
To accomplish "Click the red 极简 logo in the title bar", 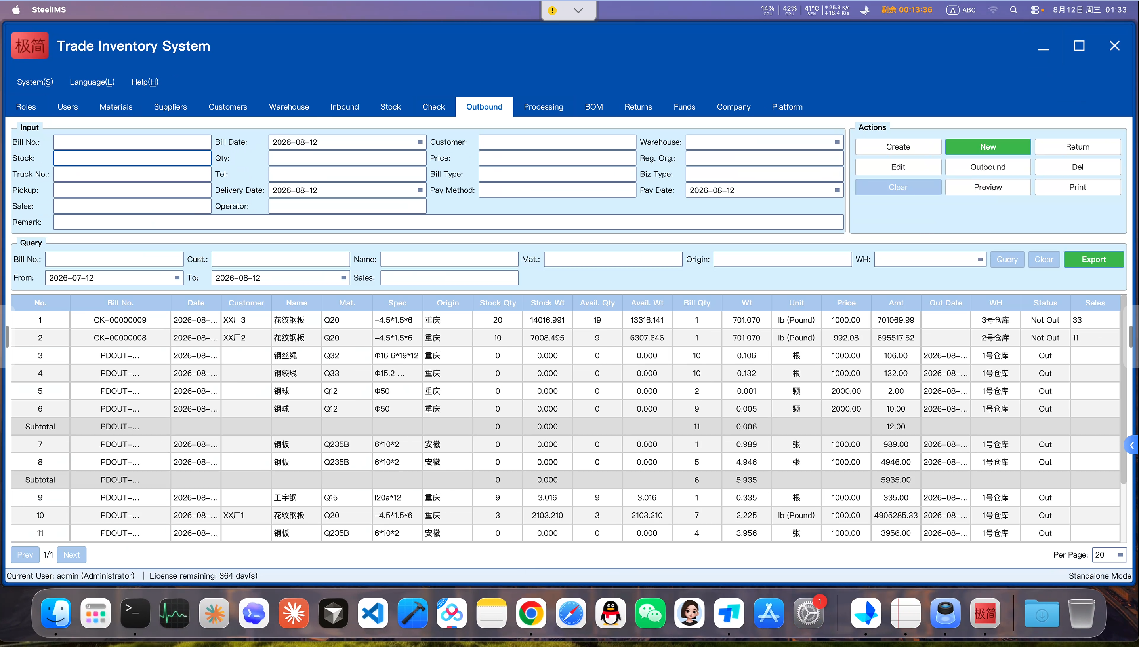I will click(30, 46).
